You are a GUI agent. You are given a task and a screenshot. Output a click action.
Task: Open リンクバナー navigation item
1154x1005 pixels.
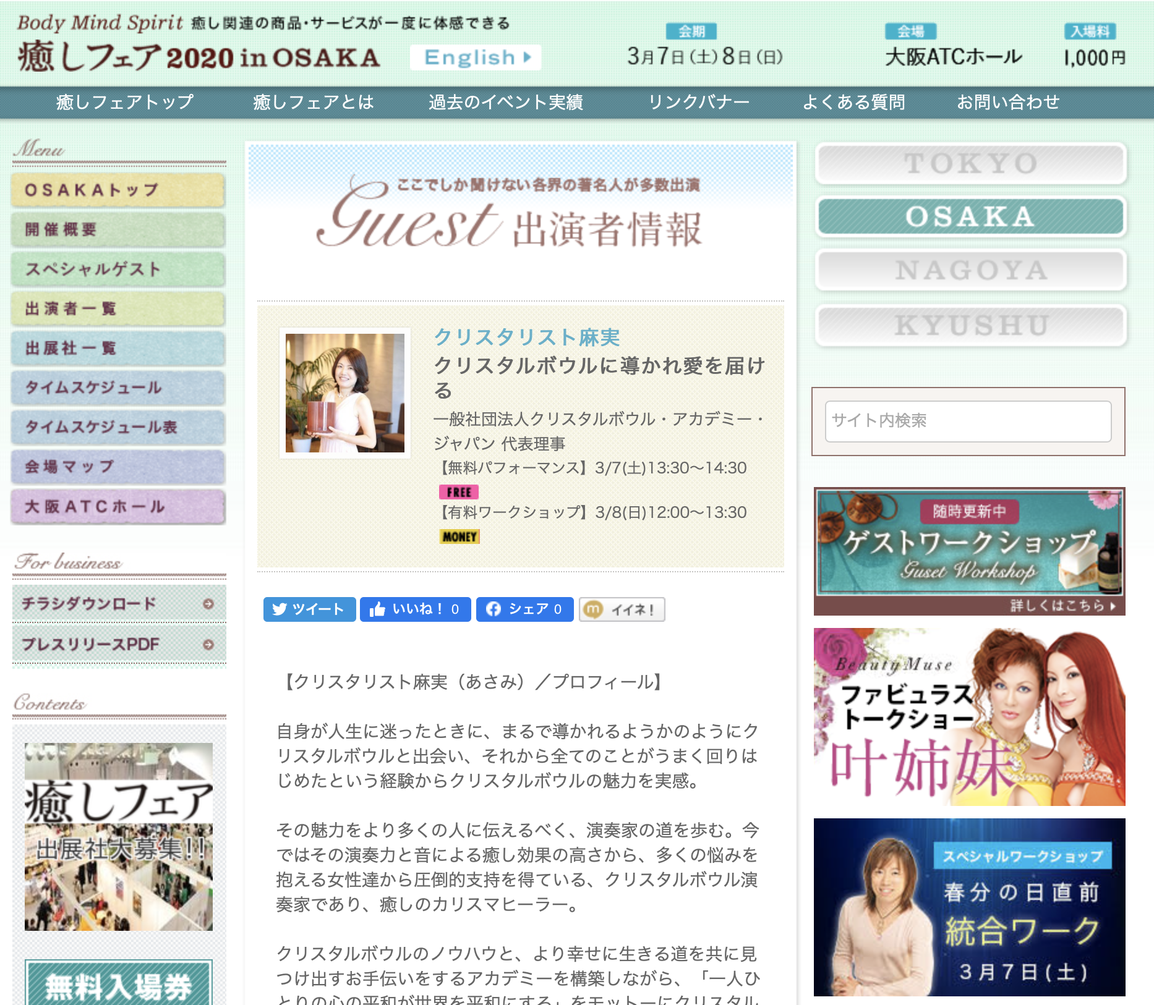tap(699, 102)
